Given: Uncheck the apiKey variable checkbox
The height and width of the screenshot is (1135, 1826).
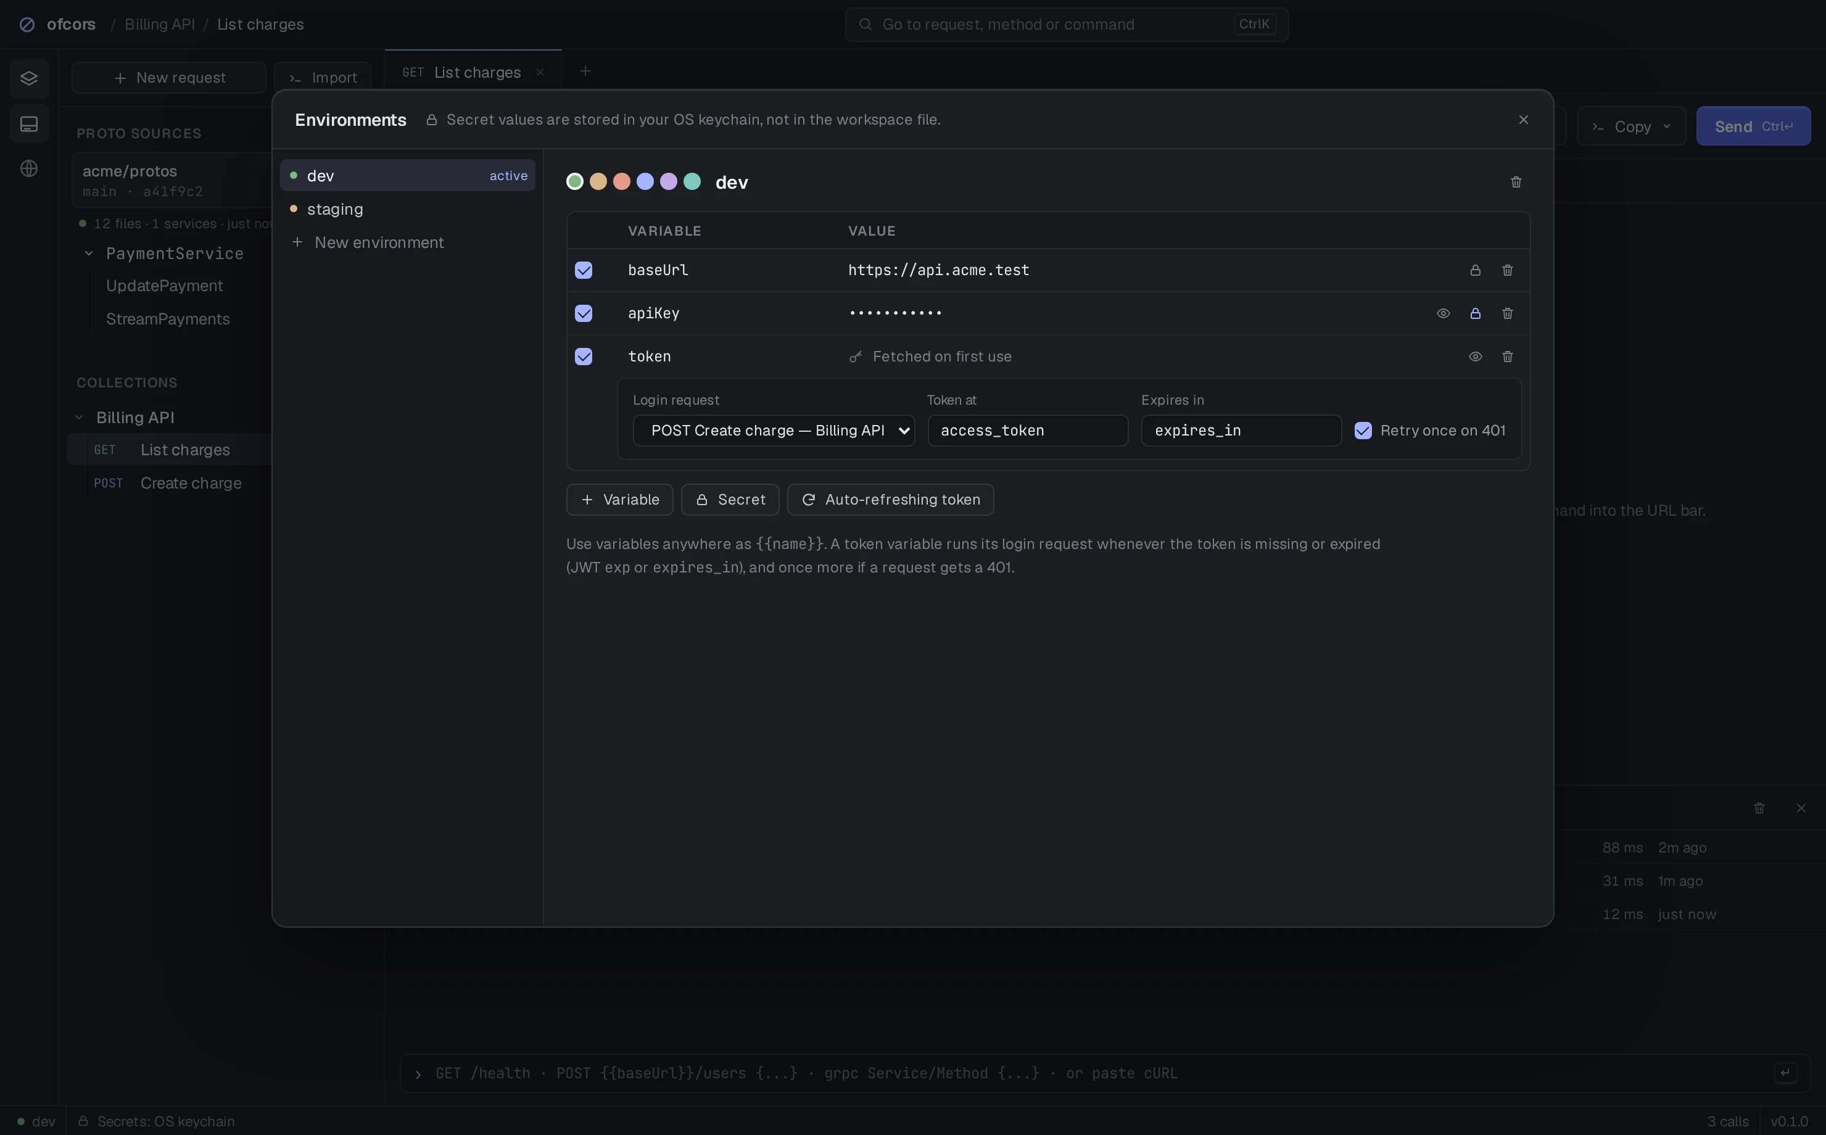Looking at the screenshot, I should point(583,314).
